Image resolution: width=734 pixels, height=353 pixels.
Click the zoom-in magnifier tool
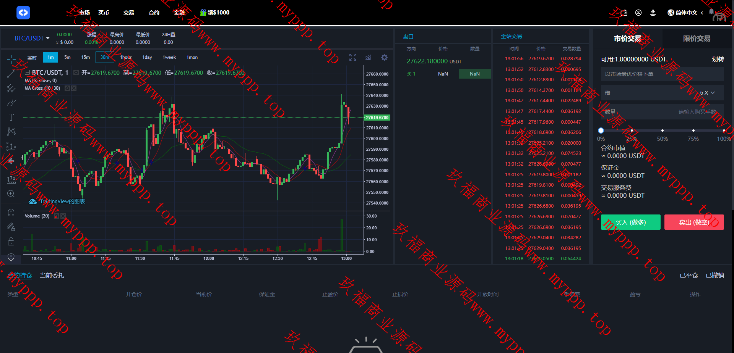pos(11,194)
